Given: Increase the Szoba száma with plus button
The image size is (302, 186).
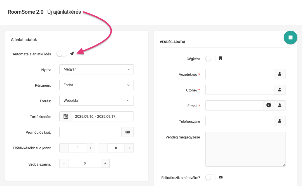Looking at the screenshot, I should point(105,163).
